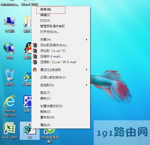Select the 网络 network desktop icon
The width and height of the screenshot is (150, 145).
(x=9, y=50)
